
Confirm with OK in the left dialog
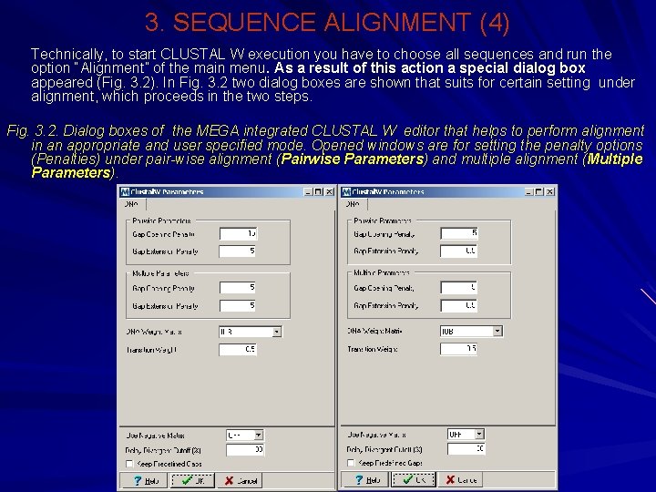(193, 480)
